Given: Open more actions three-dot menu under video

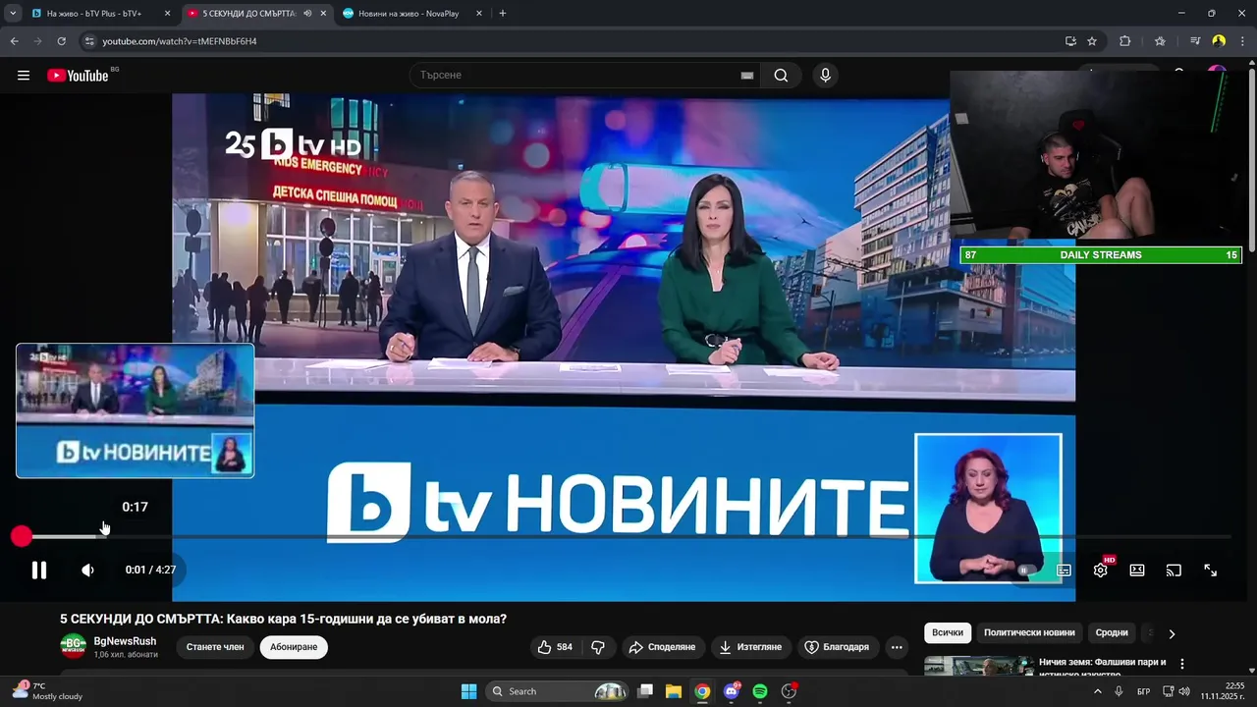Looking at the screenshot, I should (897, 647).
